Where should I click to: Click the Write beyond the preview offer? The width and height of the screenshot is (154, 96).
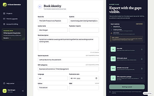tap(13, 34)
